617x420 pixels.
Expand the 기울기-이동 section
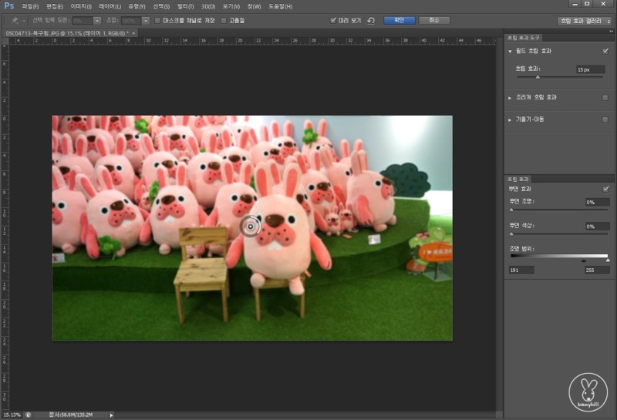click(510, 119)
